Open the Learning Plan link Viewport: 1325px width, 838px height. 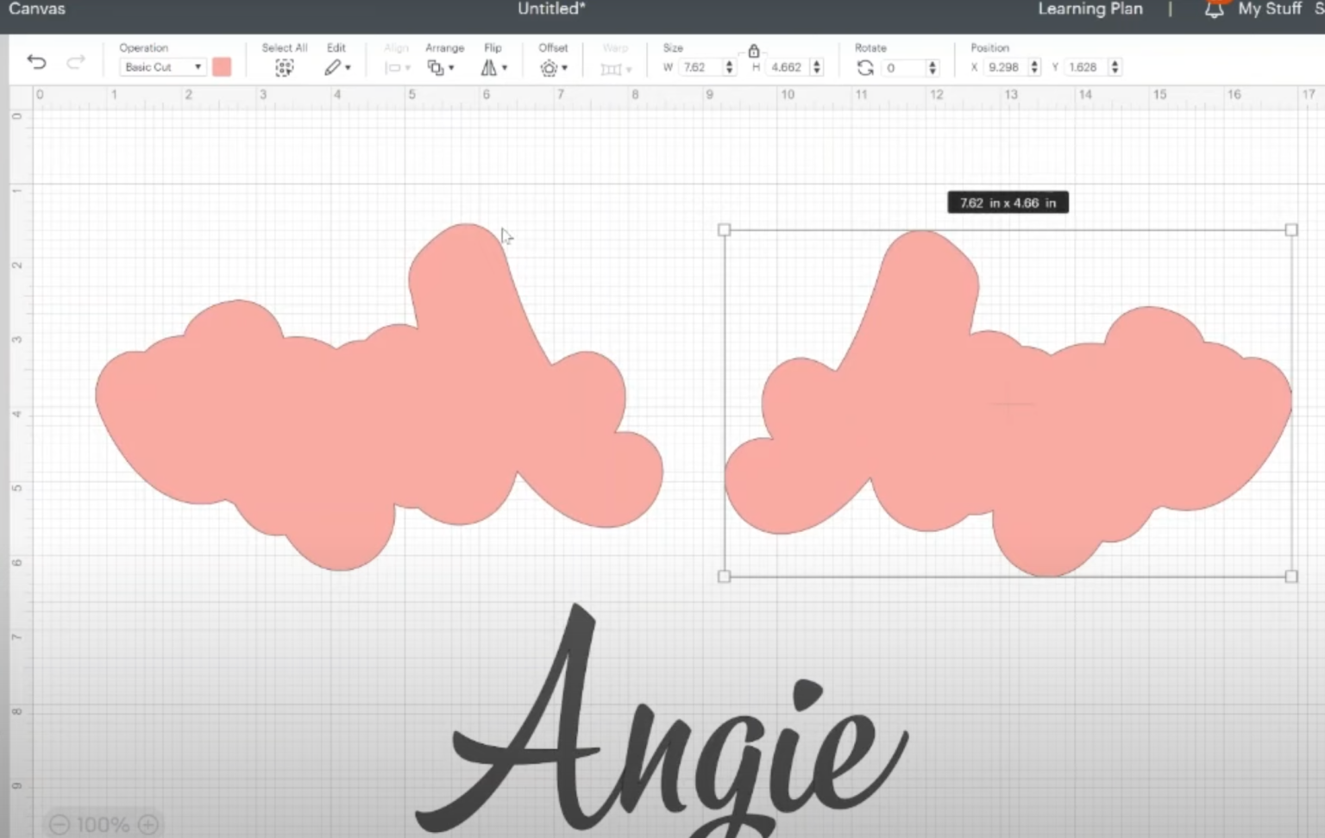coord(1090,9)
